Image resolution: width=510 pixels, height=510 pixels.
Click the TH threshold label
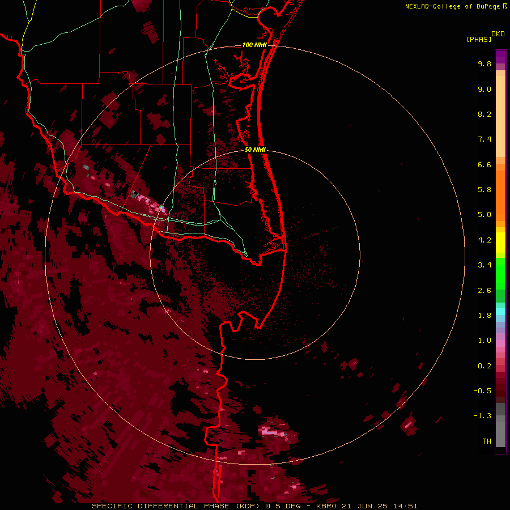click(487, 441)
